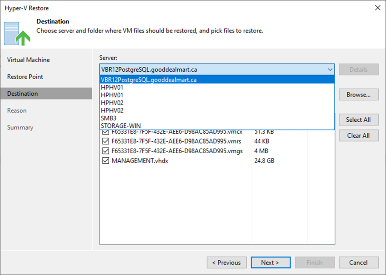Close the Hyper-V Restore dialog
The height and width of the screenshot is (275, 386).
coord(378,8)
